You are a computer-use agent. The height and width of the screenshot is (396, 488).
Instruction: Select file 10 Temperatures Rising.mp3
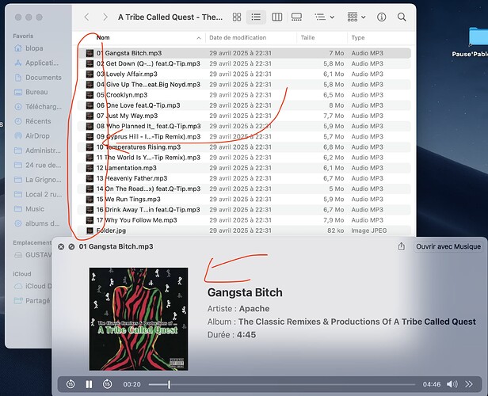click(x=244, y=147)
